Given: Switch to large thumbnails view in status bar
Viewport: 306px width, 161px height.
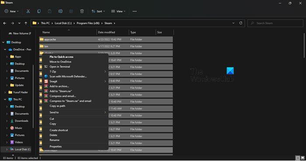Looking at the screenshot, I should [x=303, y=158].
